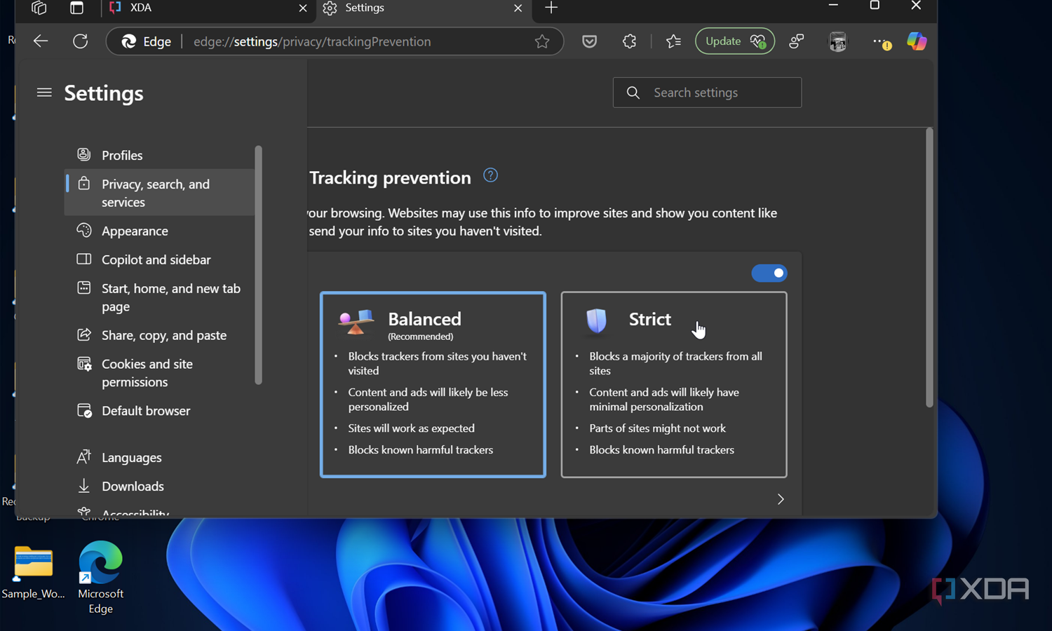Select the Strict tracking prevention option

(674, 384)
